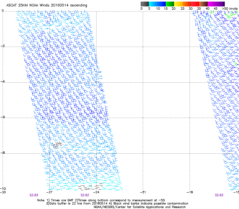Viewport: 239px width, 209px height.
Task: Click the "NOAA/NESDIS/Center for Satellite Applications" credit
Action: coord(140,207)
